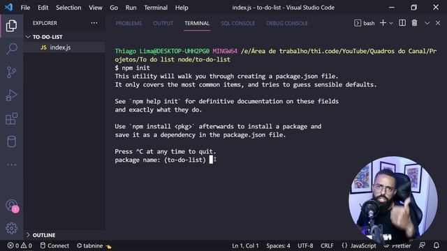
Task: Collapse the TO-DO-LIST folder section
Action: point(64,37)
